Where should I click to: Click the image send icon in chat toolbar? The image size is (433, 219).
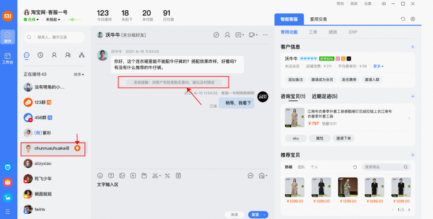point(122,175)
